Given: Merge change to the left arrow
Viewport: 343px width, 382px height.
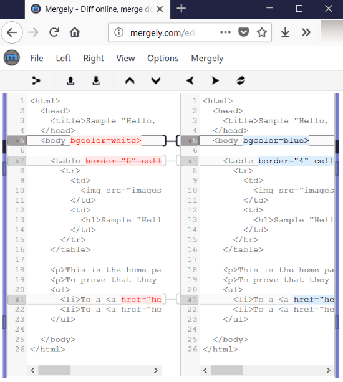Looking at the screenshot, I should coord(190,80).
